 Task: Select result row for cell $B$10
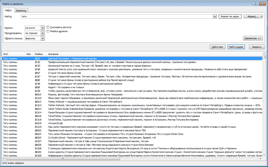(132, 94)
